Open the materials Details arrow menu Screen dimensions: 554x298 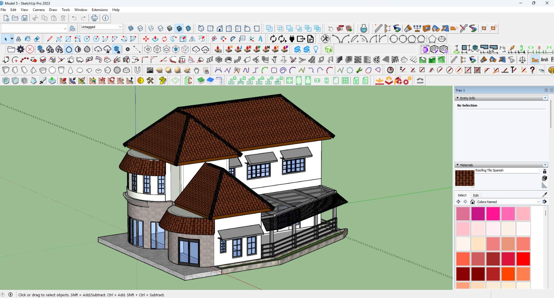click(x=545, y=202)
